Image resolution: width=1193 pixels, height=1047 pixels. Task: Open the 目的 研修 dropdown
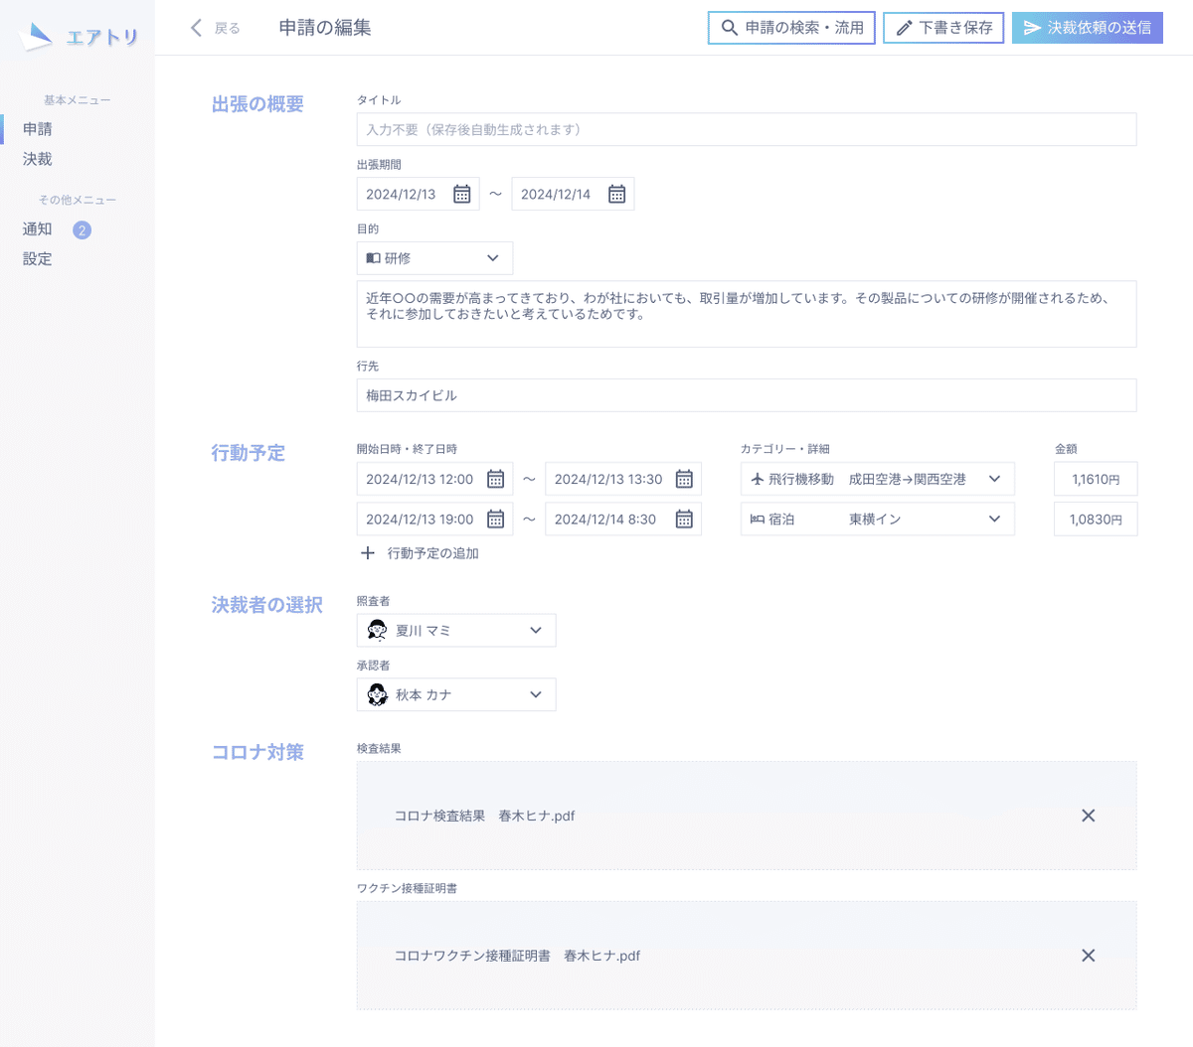[x=434, y=258]
